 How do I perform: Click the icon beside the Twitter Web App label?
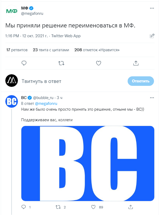coord(152,36)
